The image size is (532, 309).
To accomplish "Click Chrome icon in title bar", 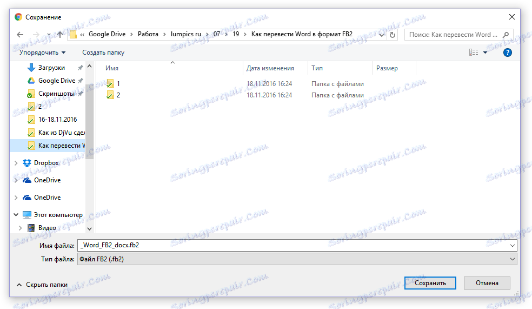I will (18, 17).
